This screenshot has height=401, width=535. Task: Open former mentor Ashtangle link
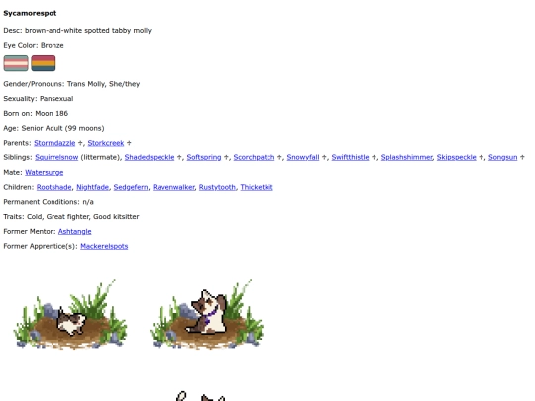74,231
